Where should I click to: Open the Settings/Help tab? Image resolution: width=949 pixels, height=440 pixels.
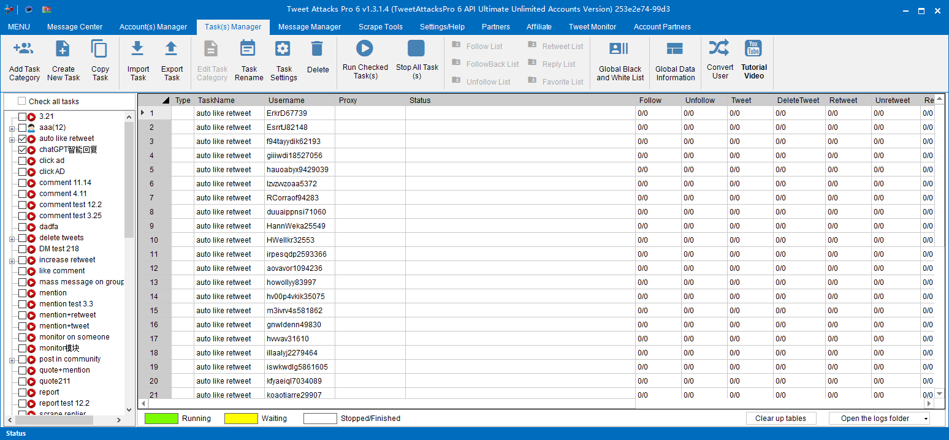442,27
